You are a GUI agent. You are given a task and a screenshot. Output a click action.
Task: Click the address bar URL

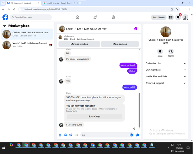coord(45,10)
